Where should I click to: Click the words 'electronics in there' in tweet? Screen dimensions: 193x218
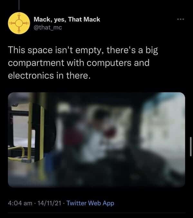49,76
